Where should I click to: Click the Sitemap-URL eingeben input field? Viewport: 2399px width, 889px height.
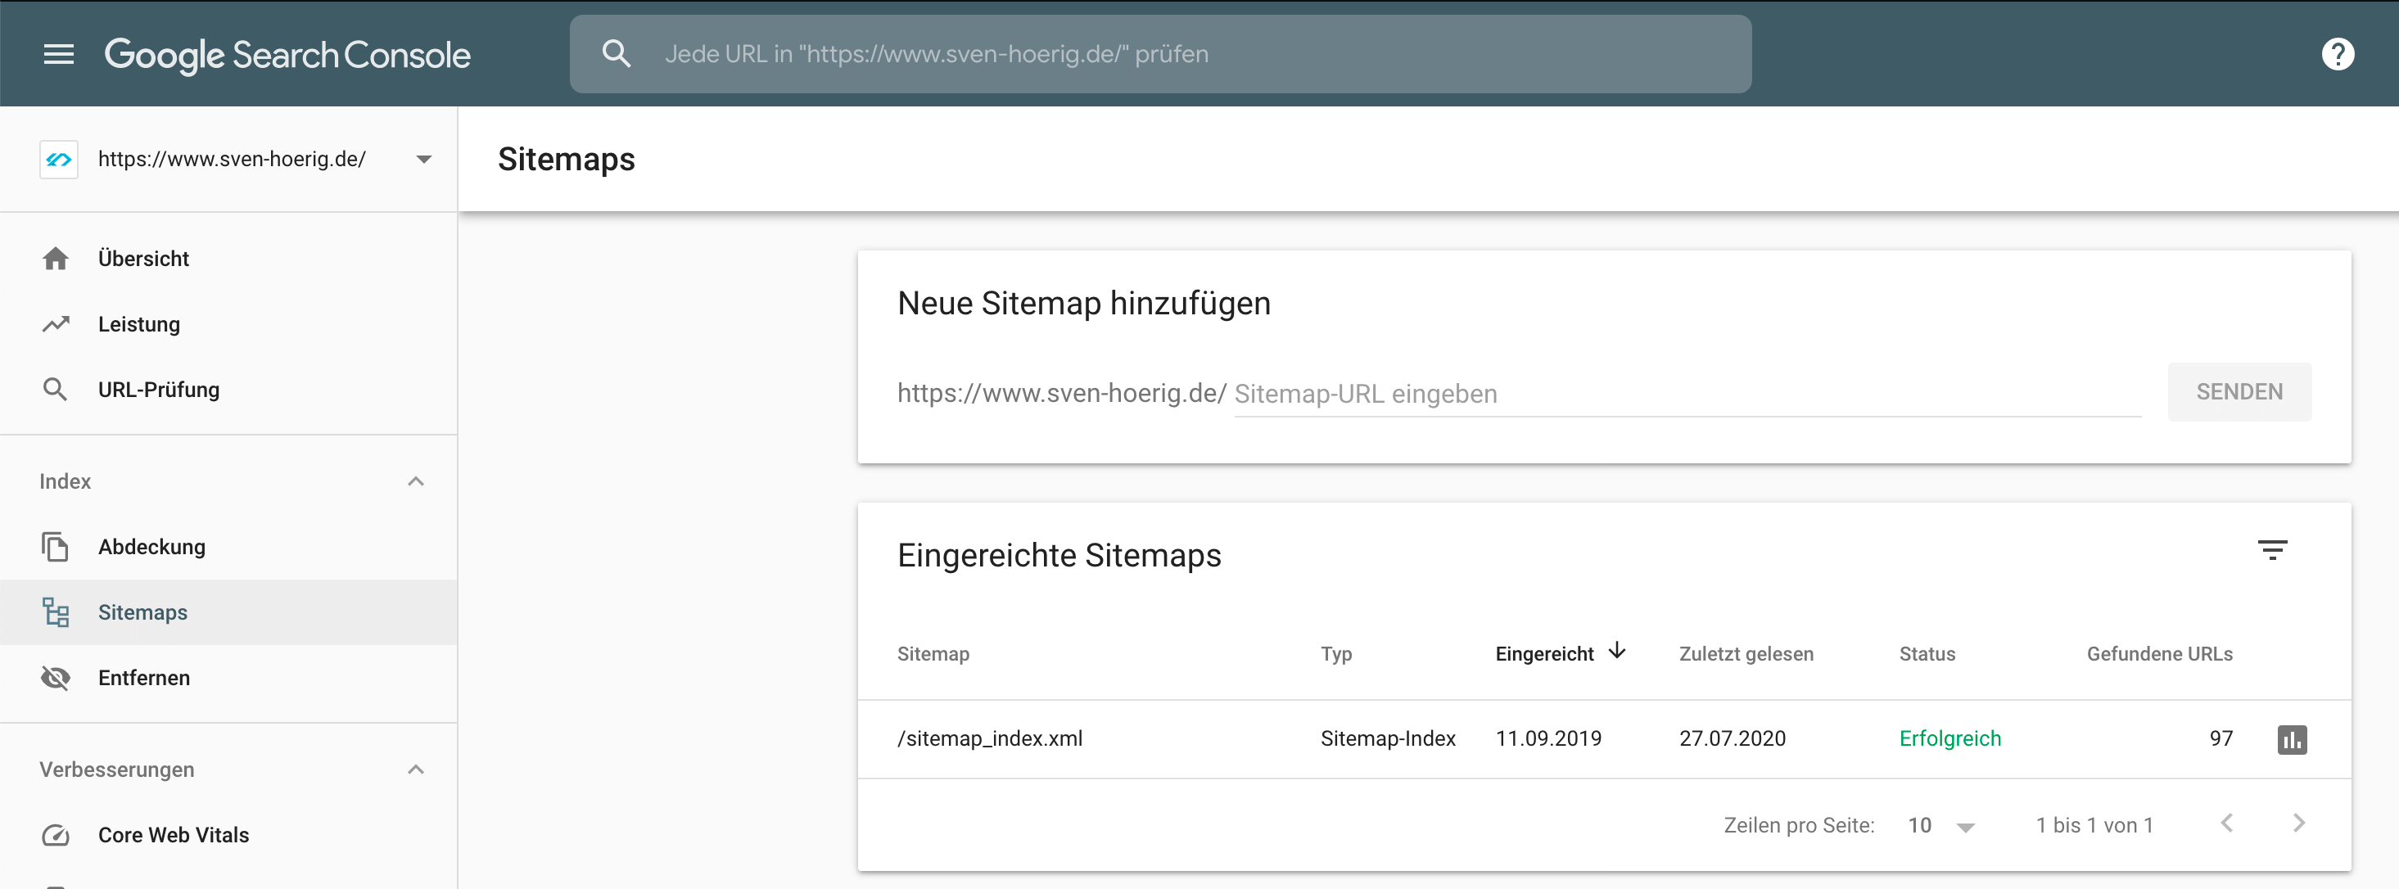point(1687,394)
